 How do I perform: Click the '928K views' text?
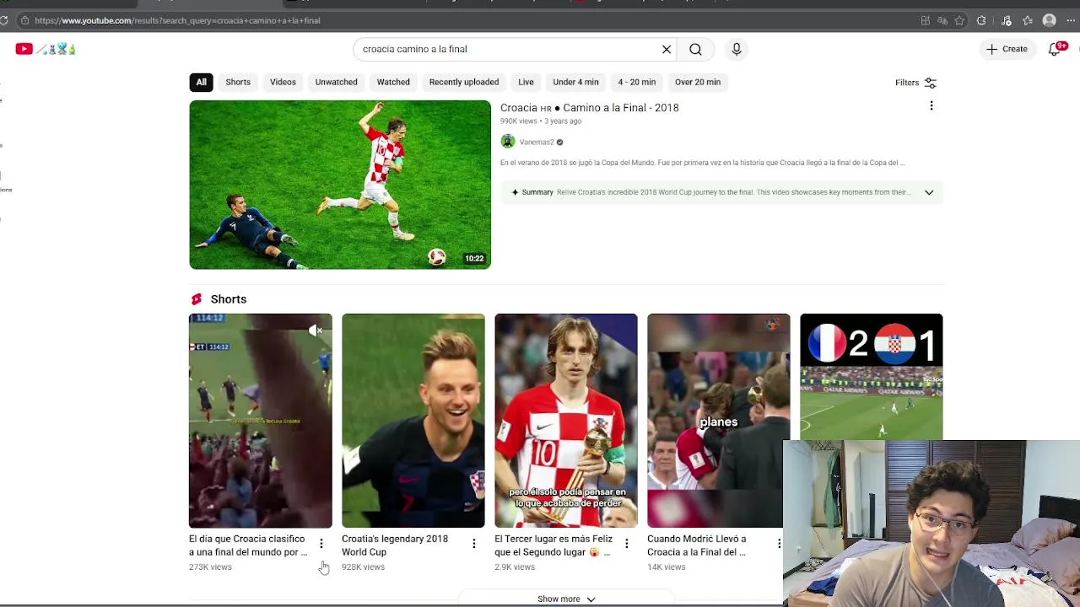(363, 567)
